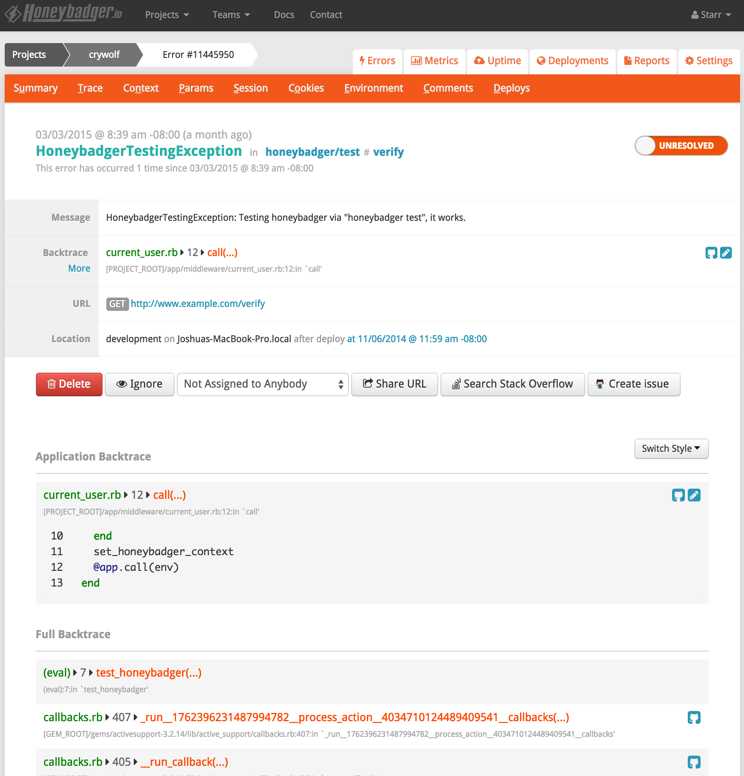Open the http://www.example.com/verify link
The image size is (744, 776).
coord(198,304)
